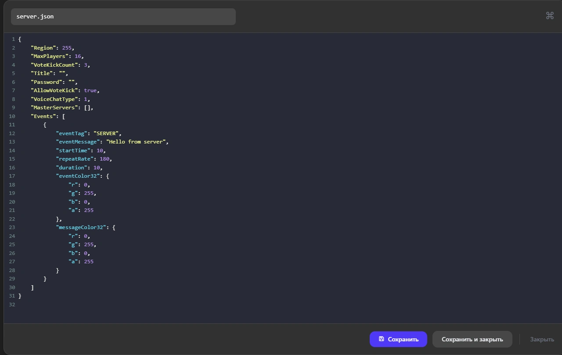Viewport: 562px width, 355px height.
Task: Click the value 180 of repeatRate
Action: [x=104, y=159]
